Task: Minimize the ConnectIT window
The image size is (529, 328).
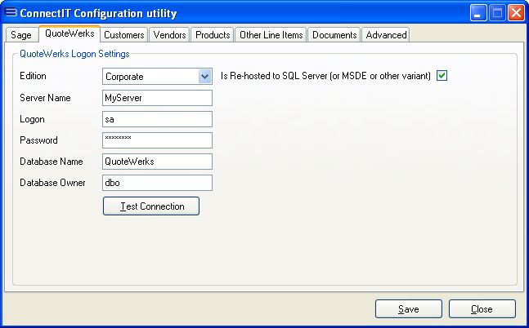Action: tap(478, 13)
